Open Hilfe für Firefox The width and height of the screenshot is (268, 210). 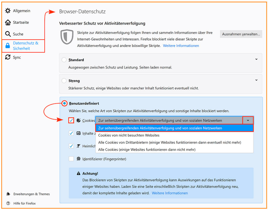point(21,203)
